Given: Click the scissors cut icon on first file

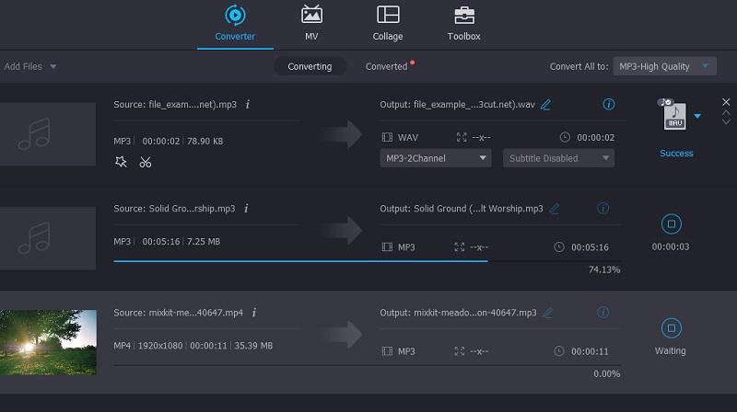Looking at the screenshot, I should pos(146,163).
